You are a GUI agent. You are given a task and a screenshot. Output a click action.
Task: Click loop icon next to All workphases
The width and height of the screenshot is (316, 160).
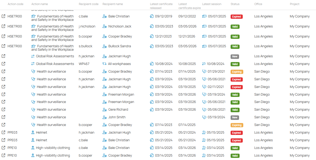click(104, 64)
